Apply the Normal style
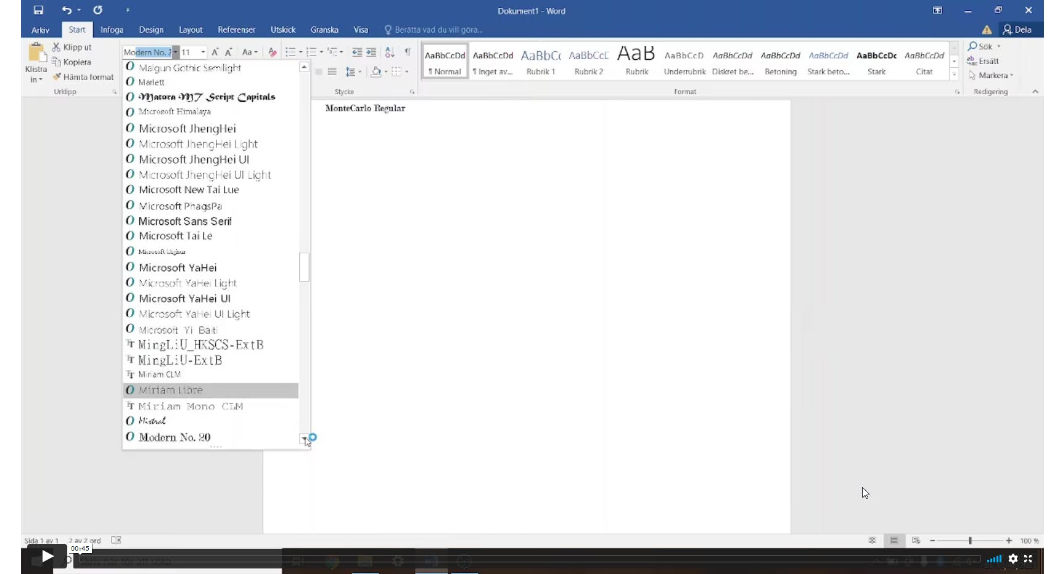1060x574 pixels. pos(445,61)
